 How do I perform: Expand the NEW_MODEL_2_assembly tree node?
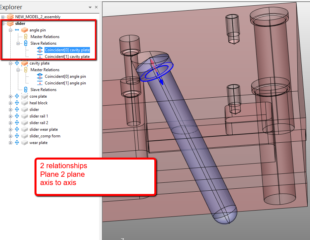pos(3,17)
